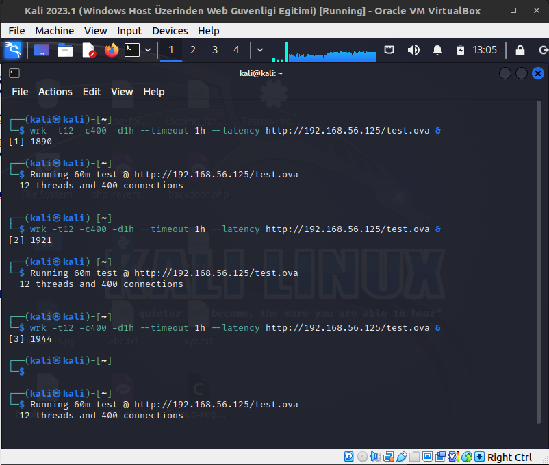Click the display settings status icon

[x=428, y=457]
